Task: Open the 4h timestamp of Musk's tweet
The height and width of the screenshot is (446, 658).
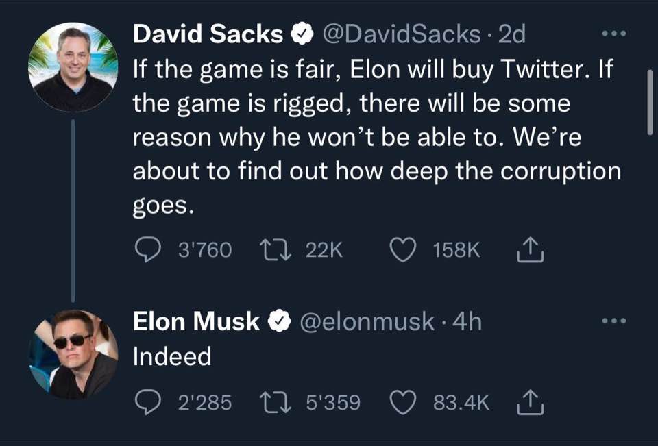Action: 468,321
